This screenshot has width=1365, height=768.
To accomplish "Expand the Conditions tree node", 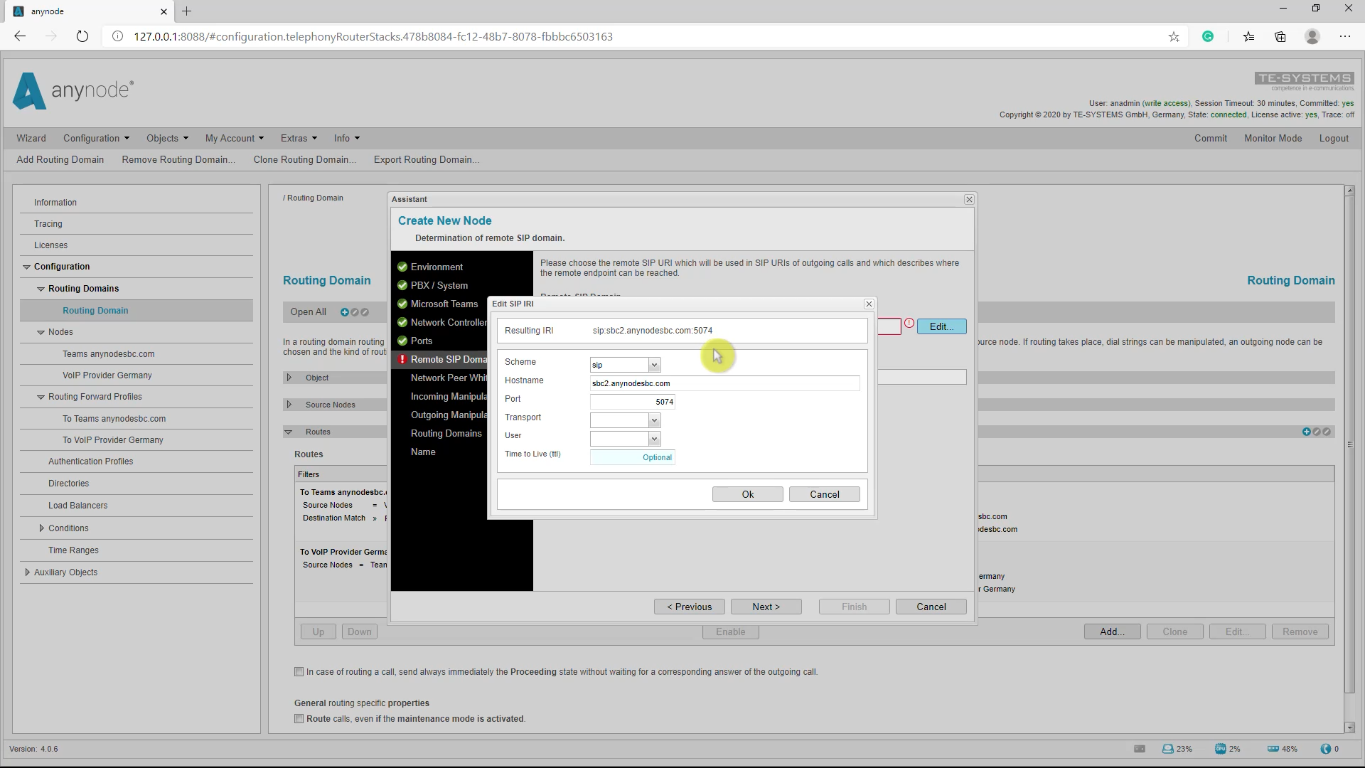I will point(41,528).
